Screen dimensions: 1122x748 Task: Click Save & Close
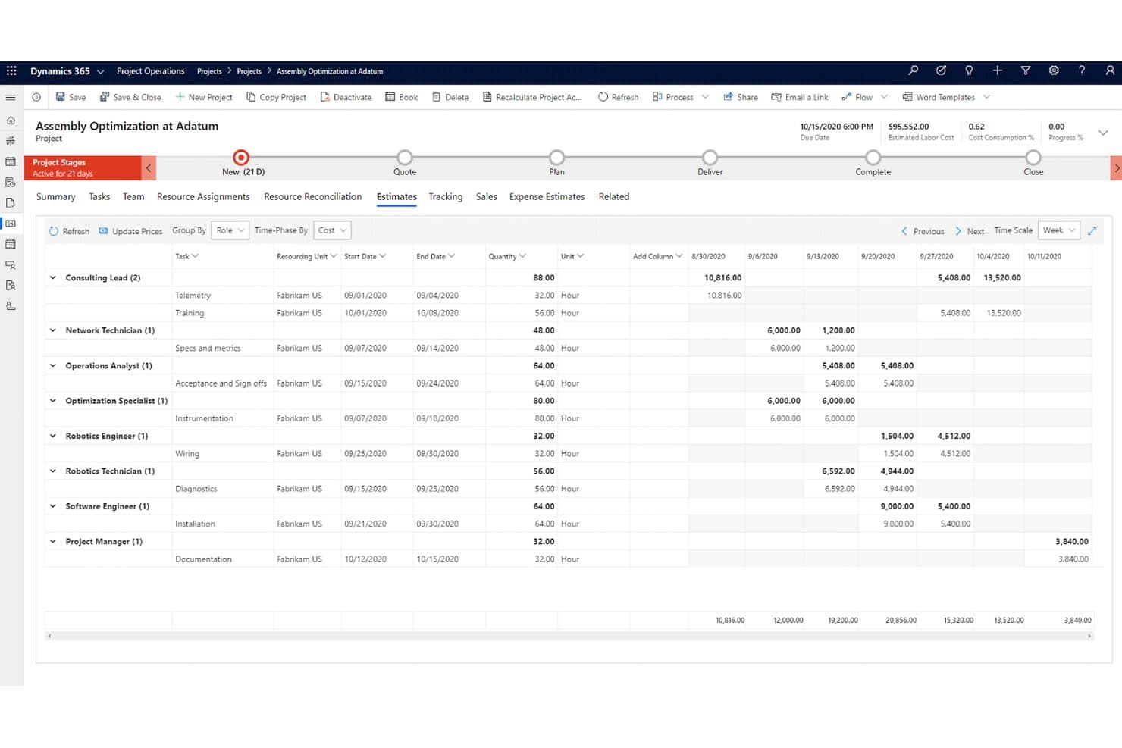point(130,97)
